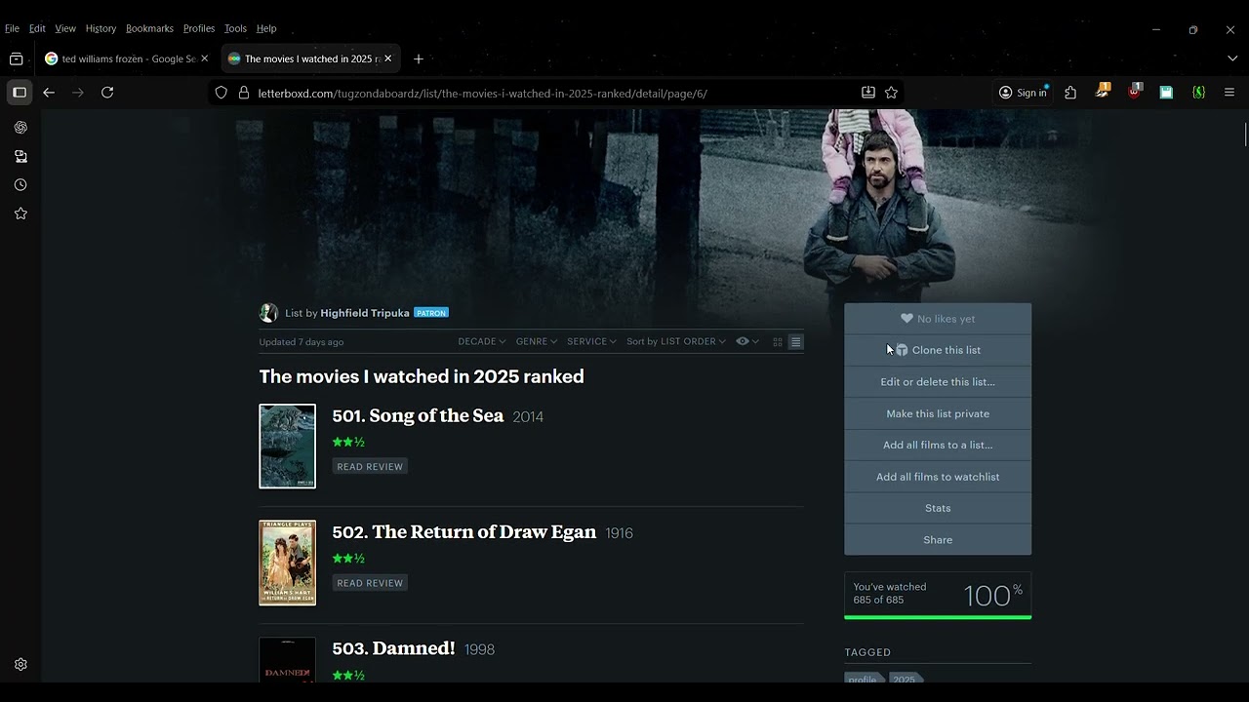Switch to list view layout icon
The width and height of the screenshot is (1249, 702).
pos(796,342)
